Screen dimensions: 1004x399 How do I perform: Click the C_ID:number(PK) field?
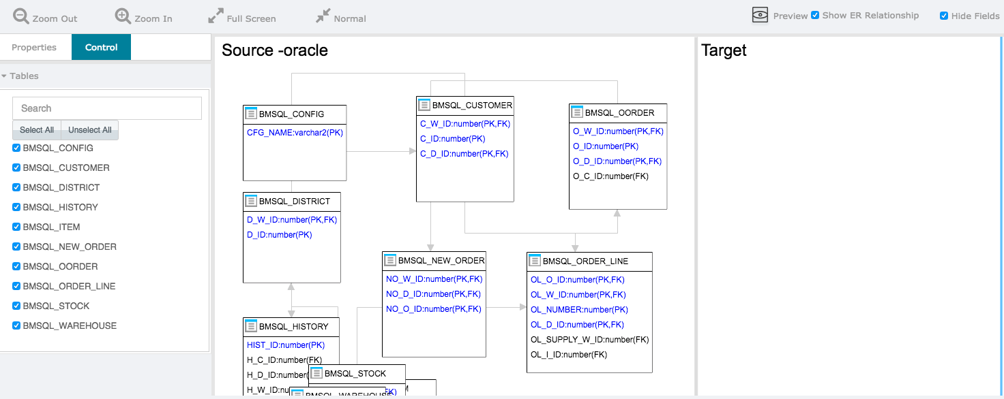(453, 139)
